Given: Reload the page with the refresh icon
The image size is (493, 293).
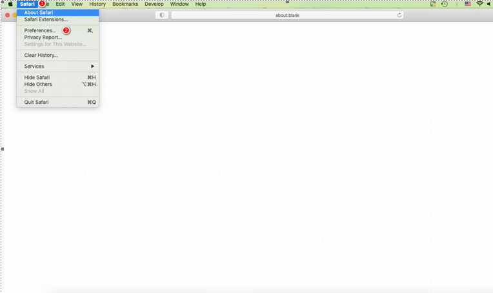Looking at the screenshot, I should click(399, 15).
